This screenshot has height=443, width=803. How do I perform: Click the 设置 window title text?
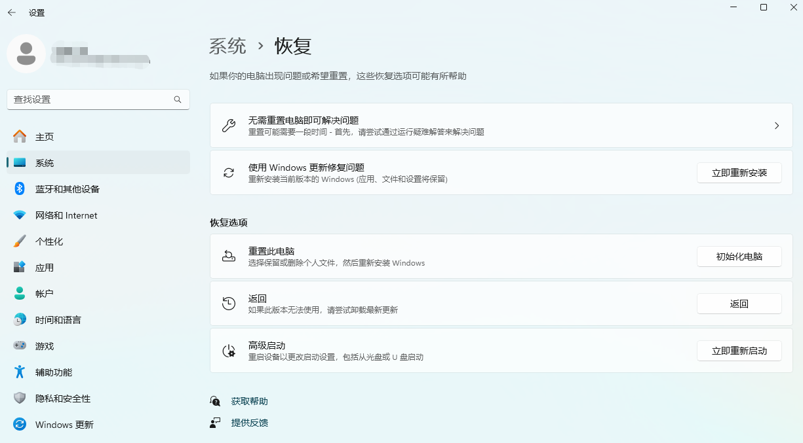37,12
